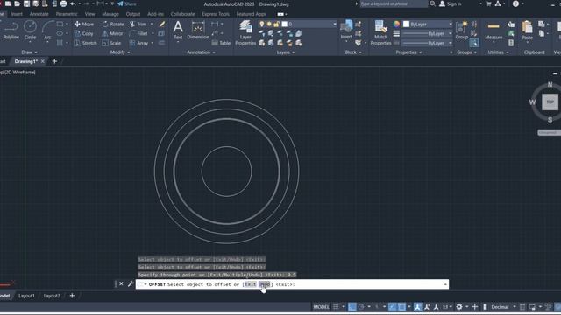
Task: Click the Group tool
Action: coord(462,30)
